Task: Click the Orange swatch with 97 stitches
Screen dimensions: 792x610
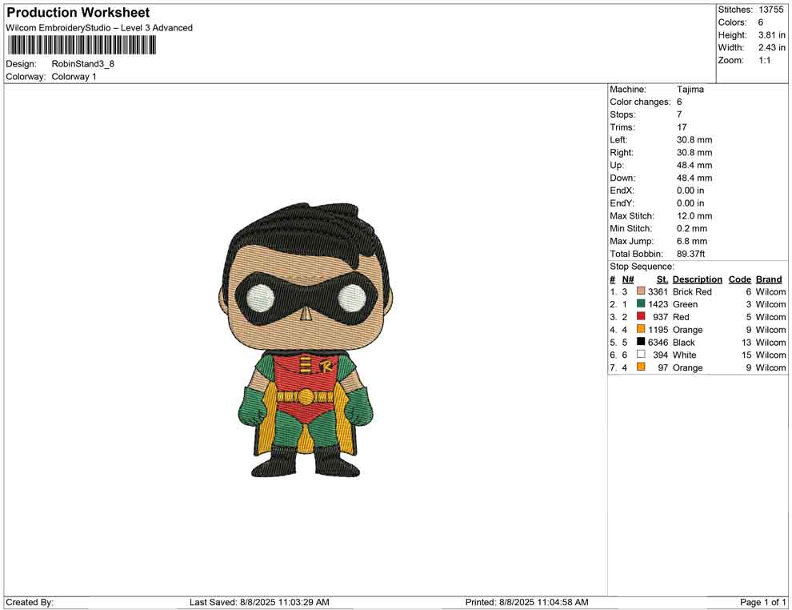Action: [x=641, y=367]
